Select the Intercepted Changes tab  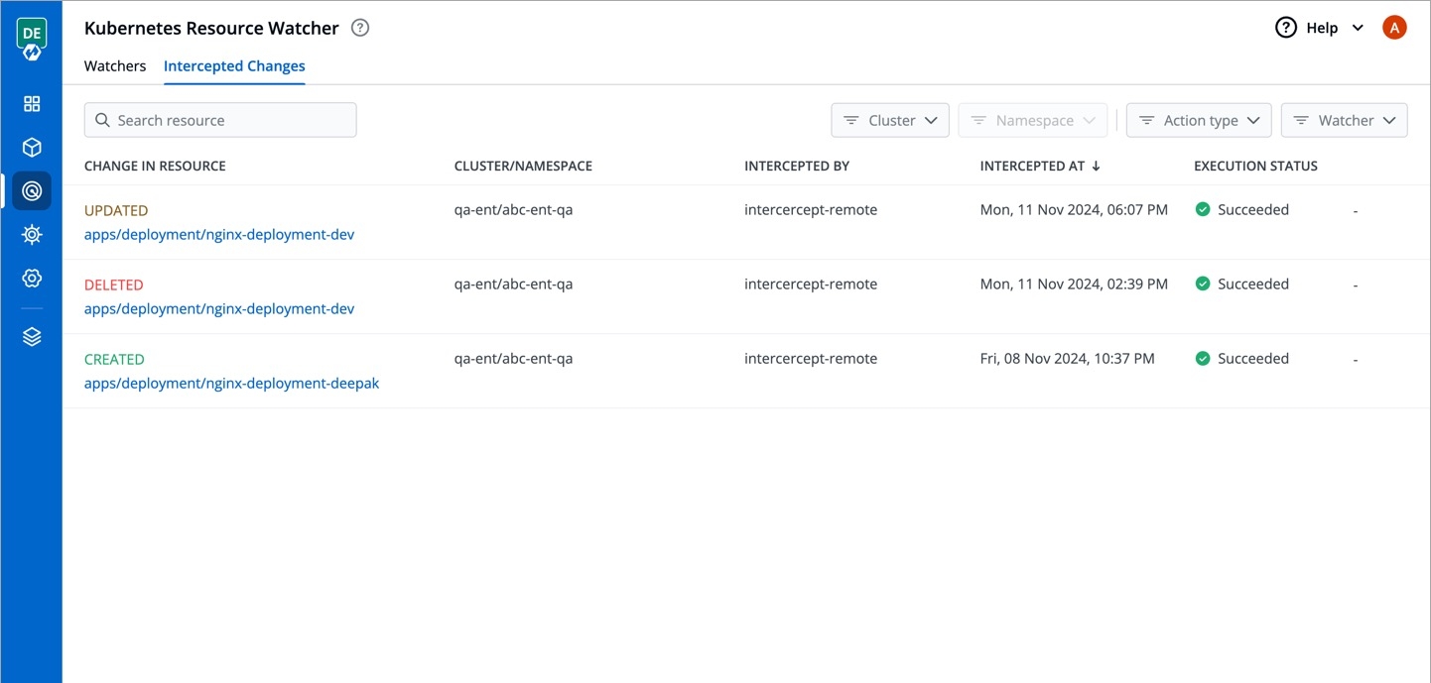tap(234, 66)
